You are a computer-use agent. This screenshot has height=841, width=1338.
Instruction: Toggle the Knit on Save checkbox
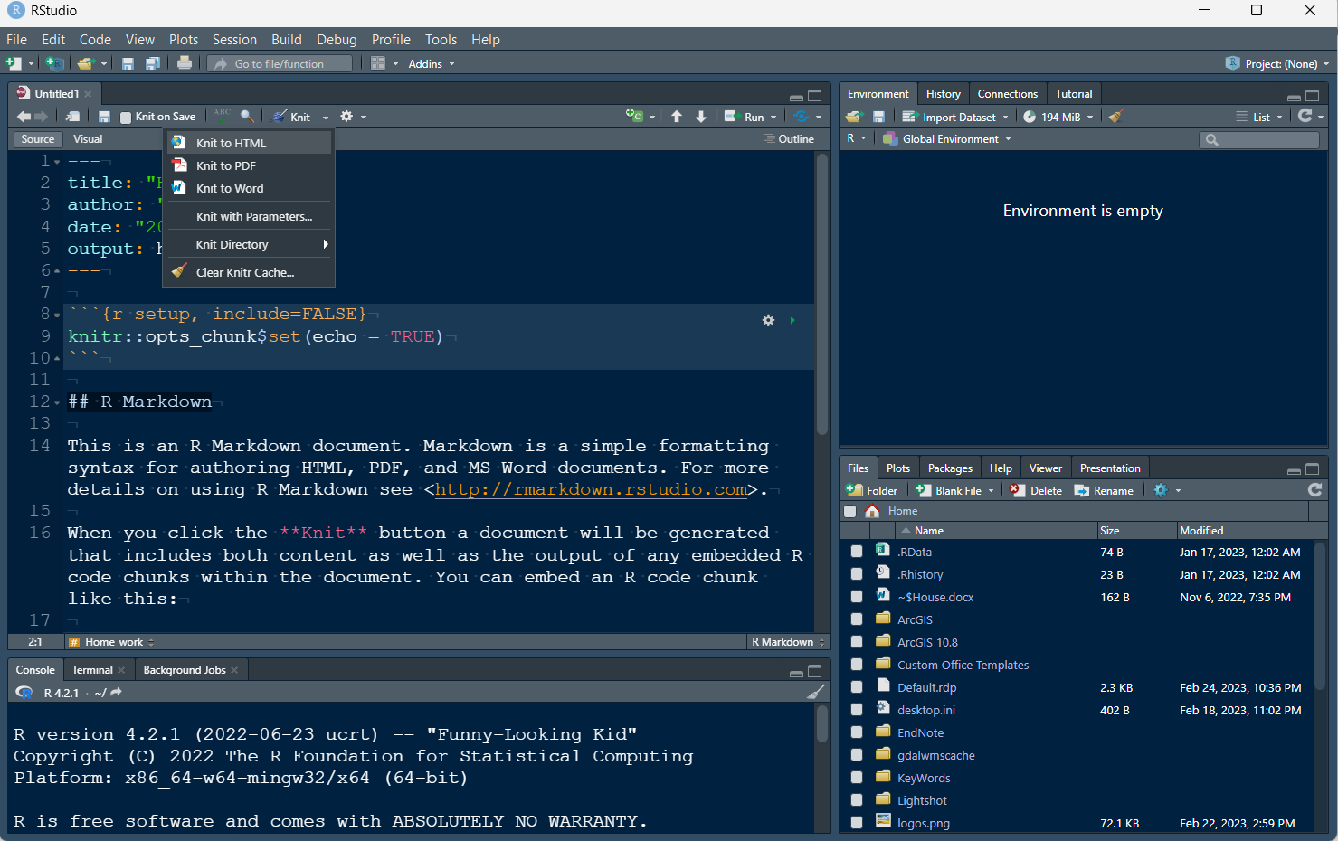(x=126, y=118)
